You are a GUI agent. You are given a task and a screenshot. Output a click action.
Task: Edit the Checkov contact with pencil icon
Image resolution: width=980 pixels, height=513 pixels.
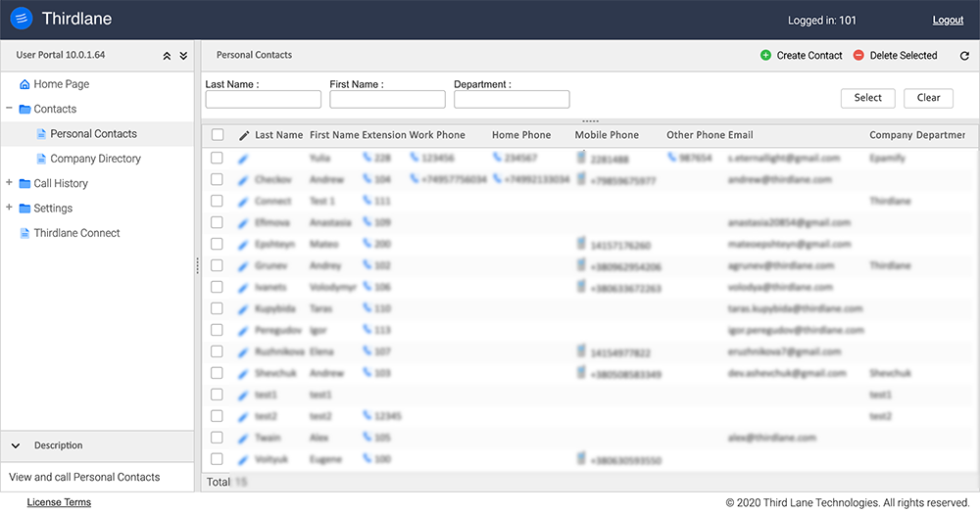(243, 180)
